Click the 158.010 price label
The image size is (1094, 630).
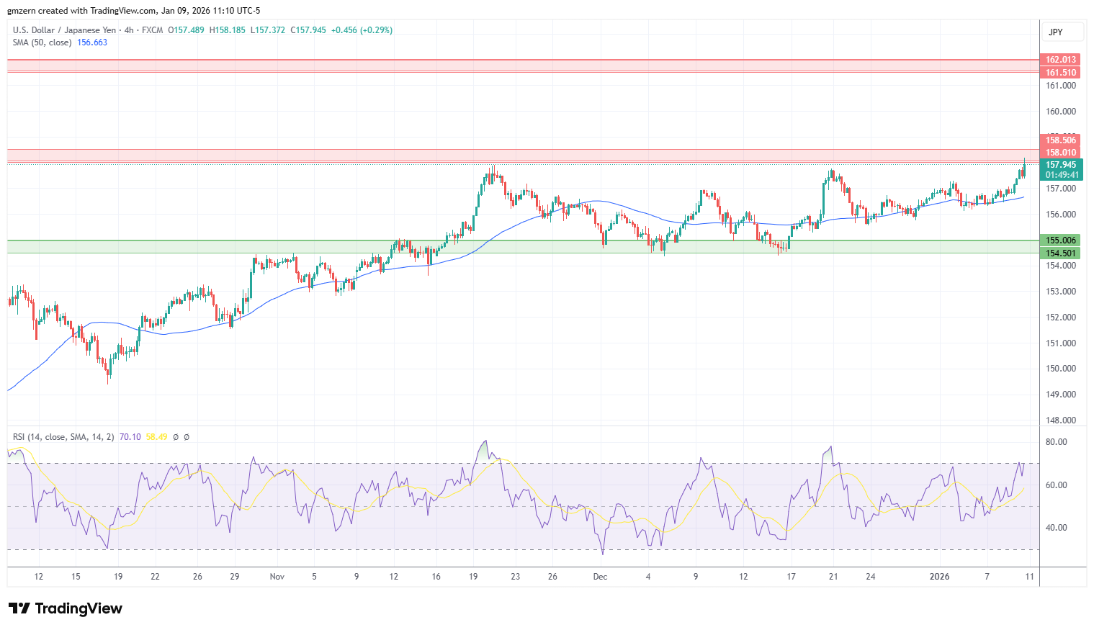click(1062, 153)
